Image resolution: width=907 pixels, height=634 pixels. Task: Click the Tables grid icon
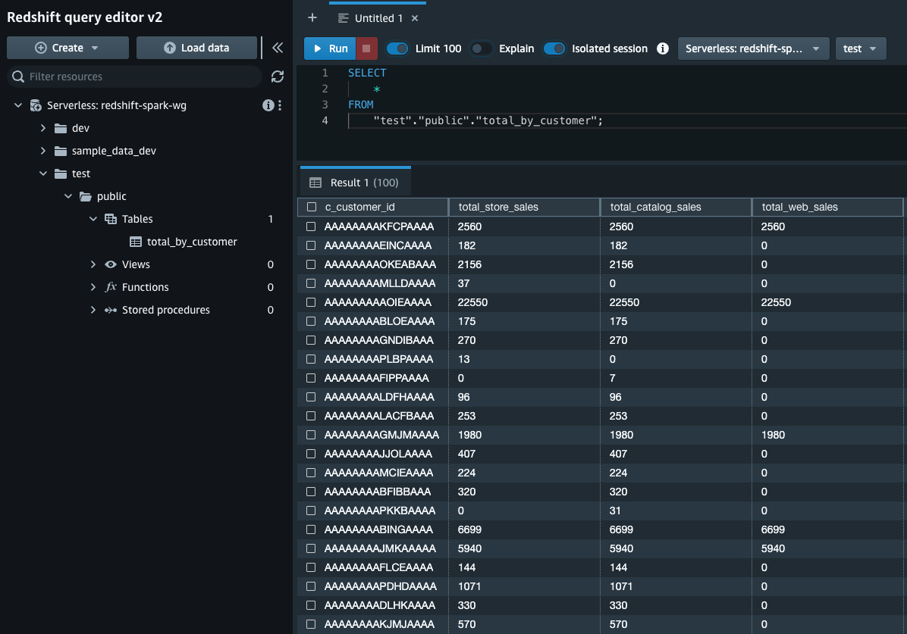point(111,219)
